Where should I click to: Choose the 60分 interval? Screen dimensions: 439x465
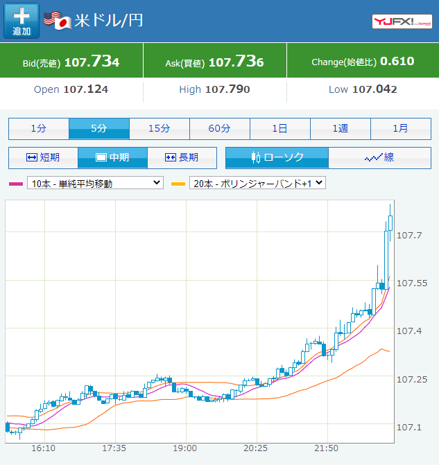(220, 129)
